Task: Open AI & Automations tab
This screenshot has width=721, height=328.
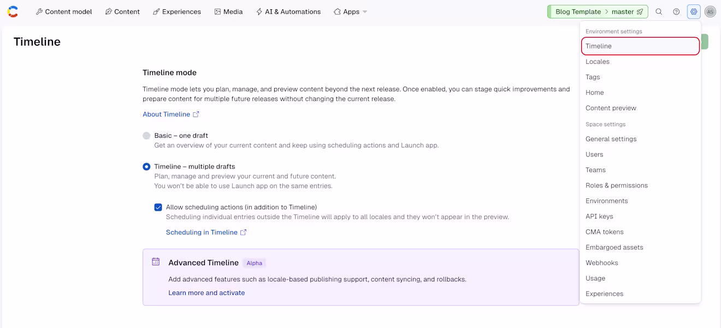Action: (288, 11)
